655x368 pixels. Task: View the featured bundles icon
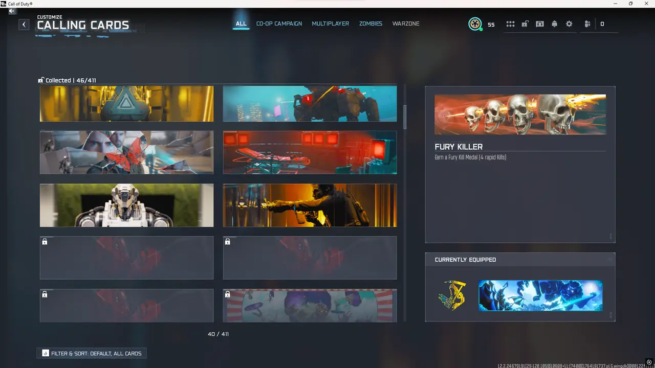tap(539, 24)
